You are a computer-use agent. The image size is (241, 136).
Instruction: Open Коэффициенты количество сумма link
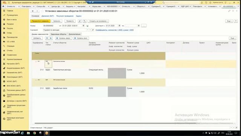[x=114, y=30]
